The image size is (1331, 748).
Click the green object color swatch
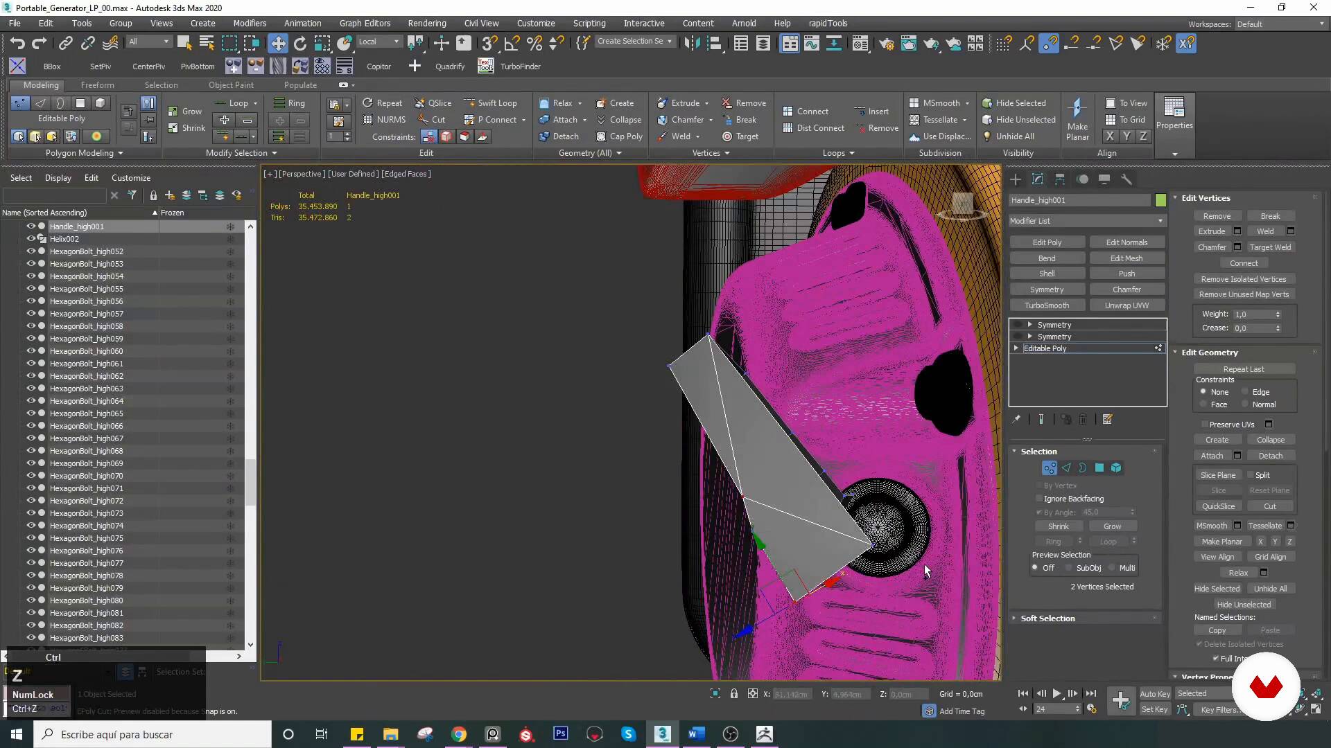[x=1160, y=200]
